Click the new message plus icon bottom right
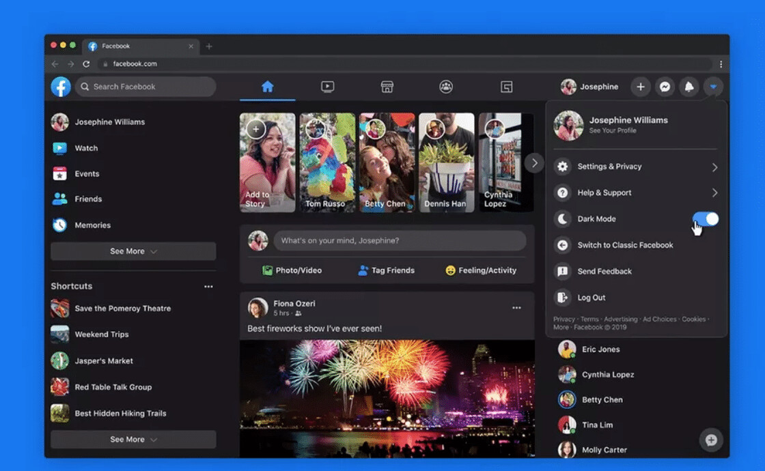This screenshot has height=471, width=765. (711, 440)
